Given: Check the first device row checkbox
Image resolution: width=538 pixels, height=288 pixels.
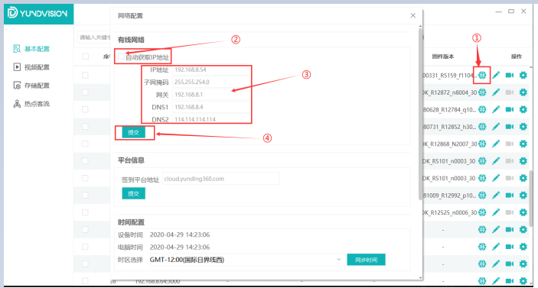Looking at the screenshot, I should (x=85, y=75).
